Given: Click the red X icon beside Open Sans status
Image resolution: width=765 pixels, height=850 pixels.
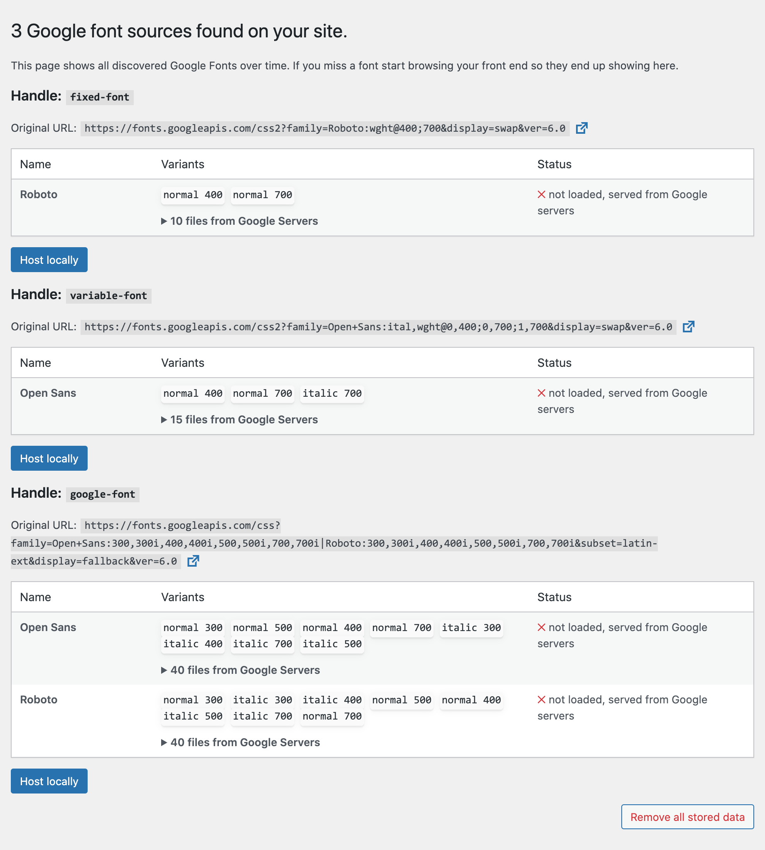Looking at the screenshot, I should (x=542, y=393).
